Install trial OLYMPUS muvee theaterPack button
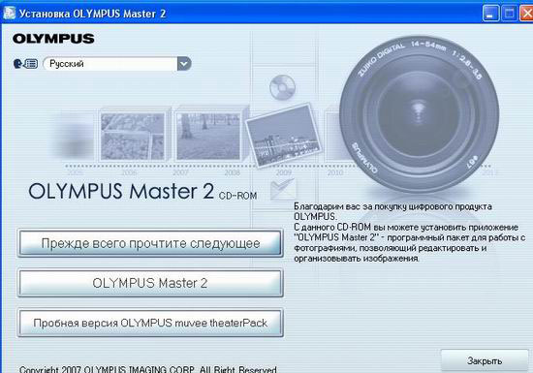533x373 pixels. pyautogui.click(x=150, y=323)
